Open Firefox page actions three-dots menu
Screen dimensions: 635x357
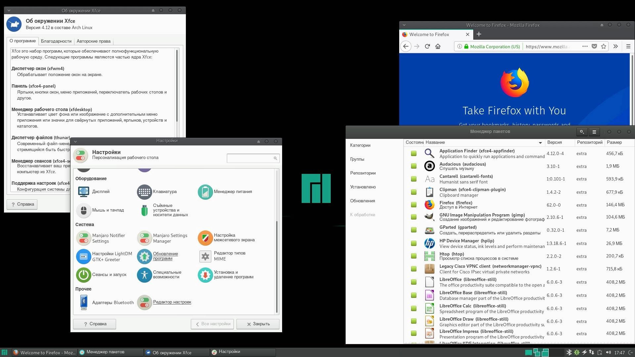click(x=585, y=46)
